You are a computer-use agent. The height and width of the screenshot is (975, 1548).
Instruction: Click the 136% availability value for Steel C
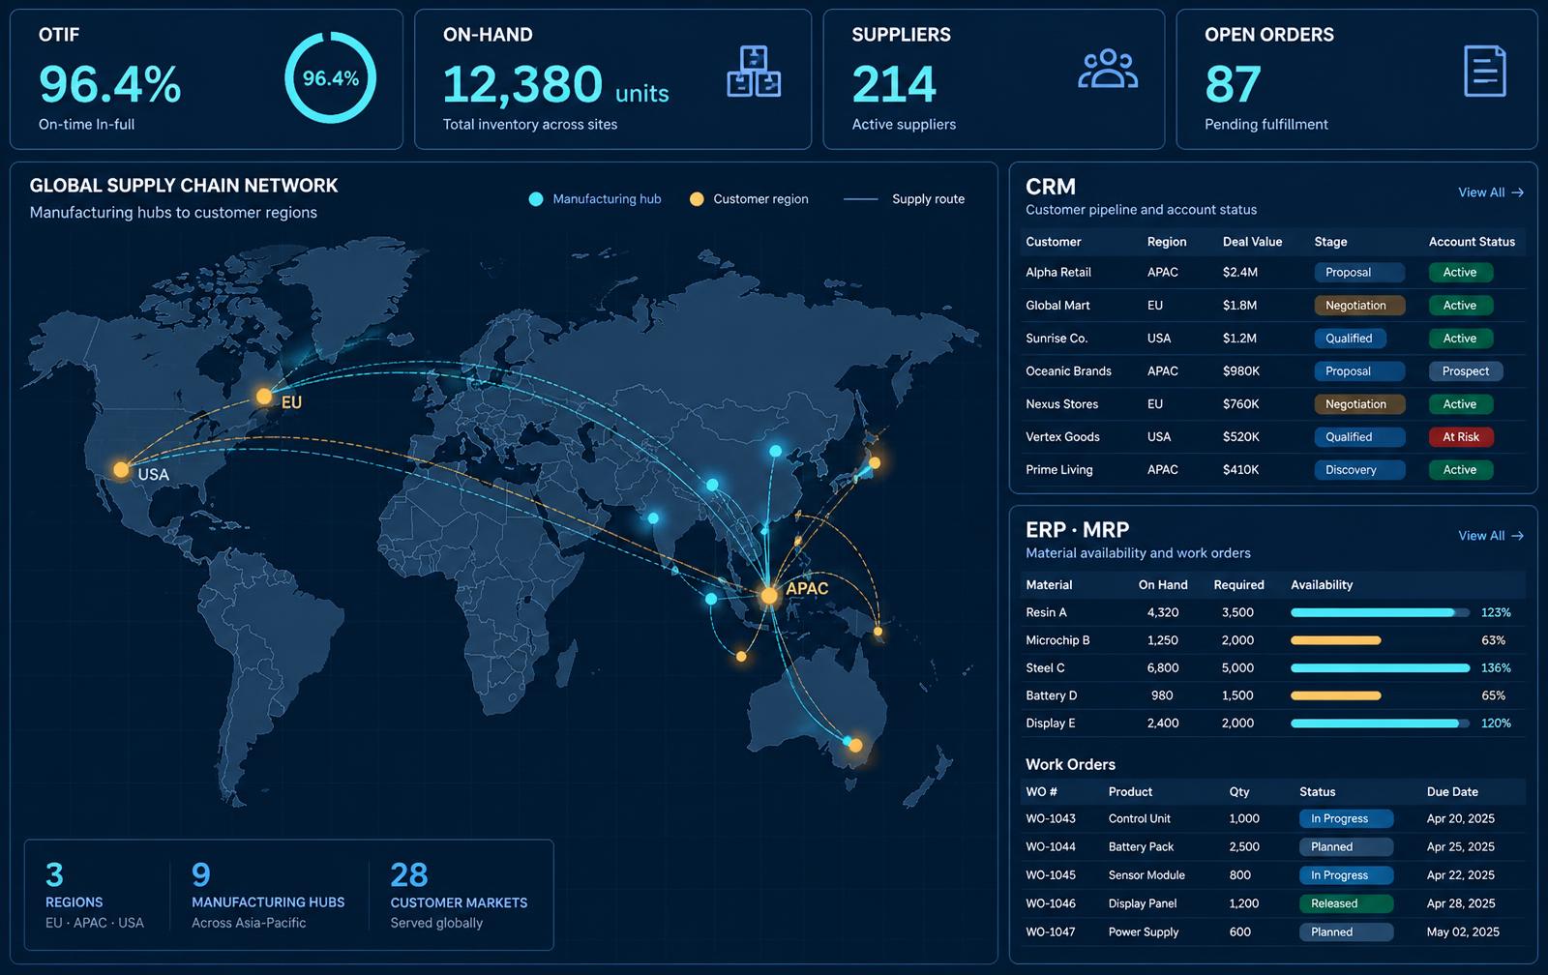(x=1496, y=668)
